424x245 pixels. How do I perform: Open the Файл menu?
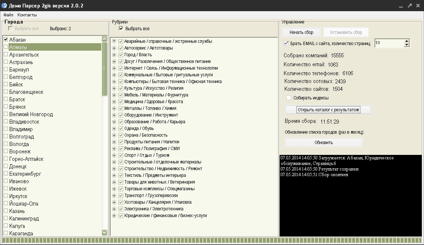pos(8,15)
